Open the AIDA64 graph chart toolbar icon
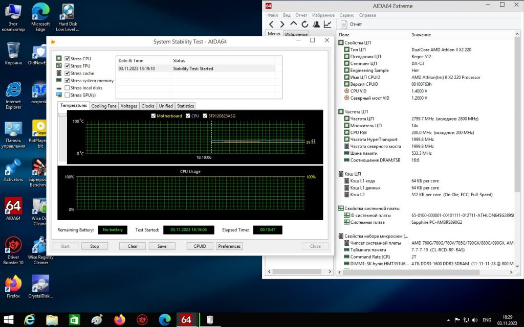Viewport: 524px width, 327px height. 327,25
